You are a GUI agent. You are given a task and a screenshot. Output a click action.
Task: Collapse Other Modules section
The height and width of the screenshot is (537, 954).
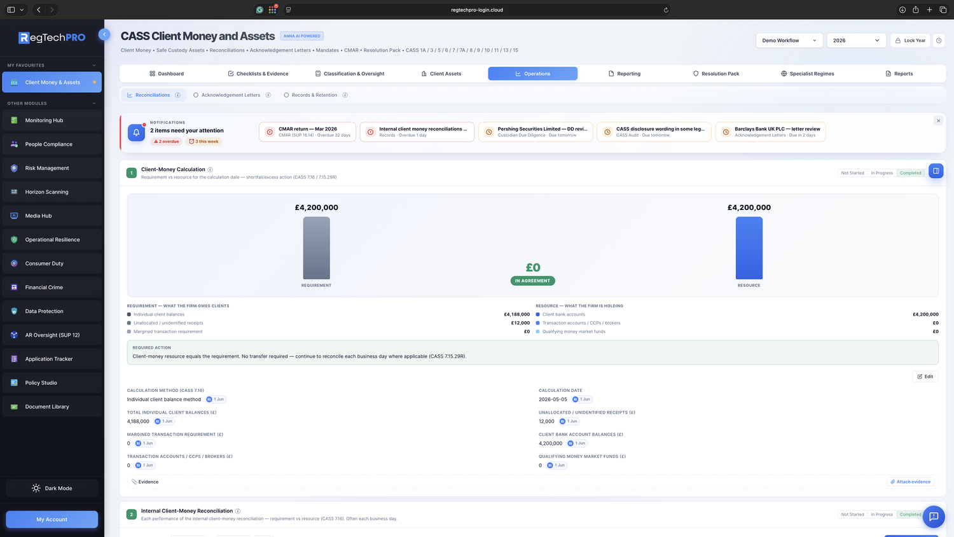point(94,103)
